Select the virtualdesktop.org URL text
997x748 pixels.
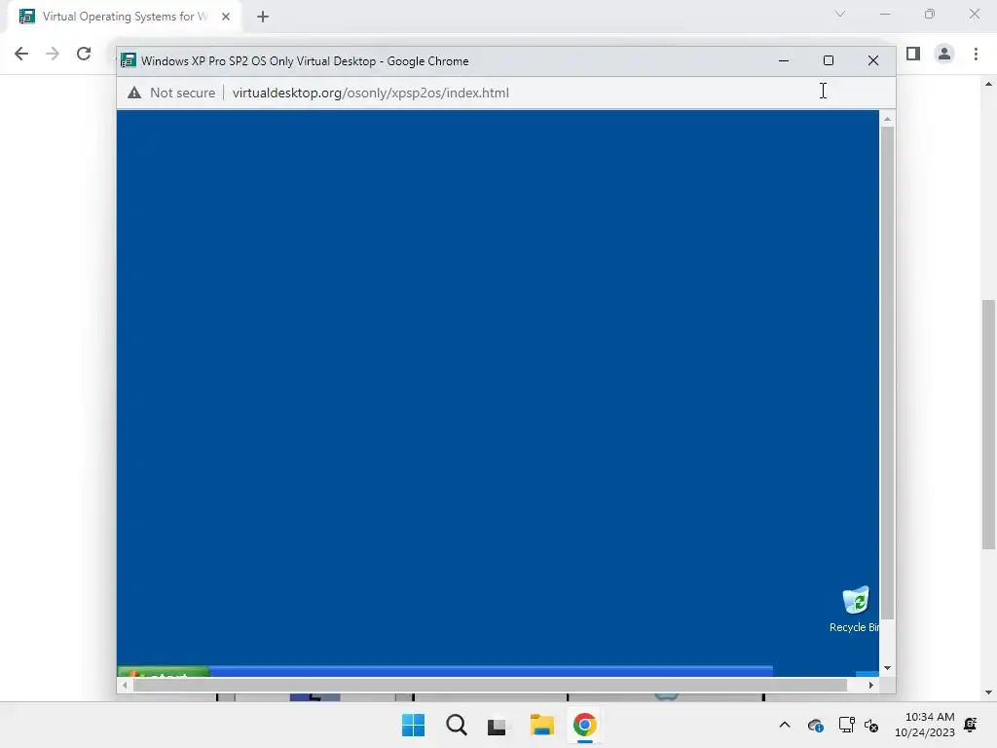coord(371,93)
